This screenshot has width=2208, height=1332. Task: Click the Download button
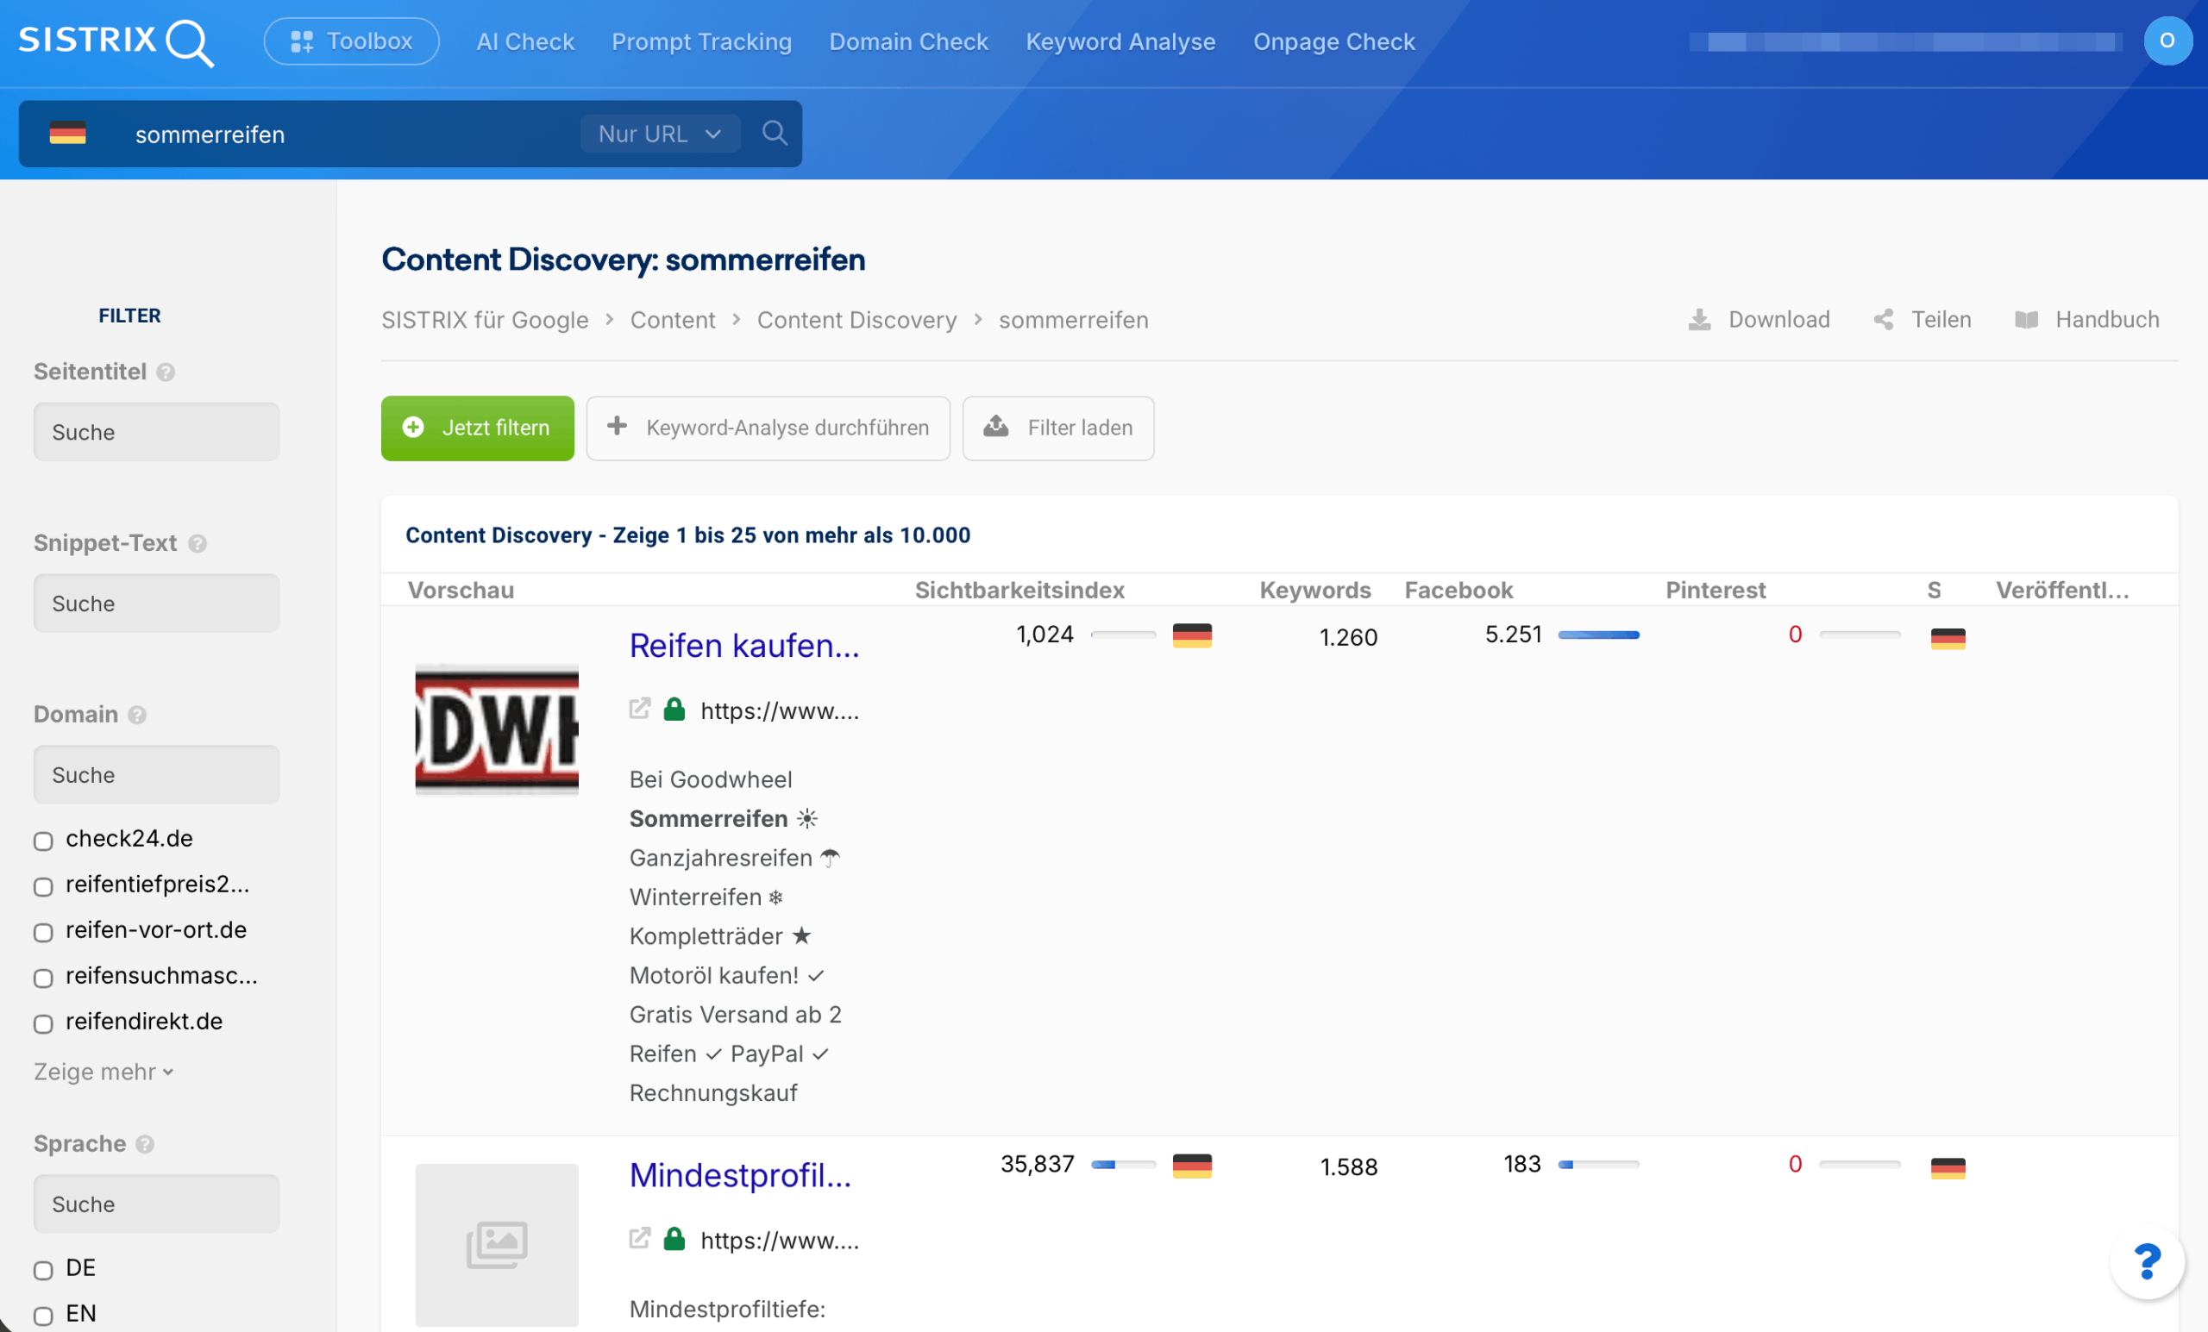[1759, 320]
